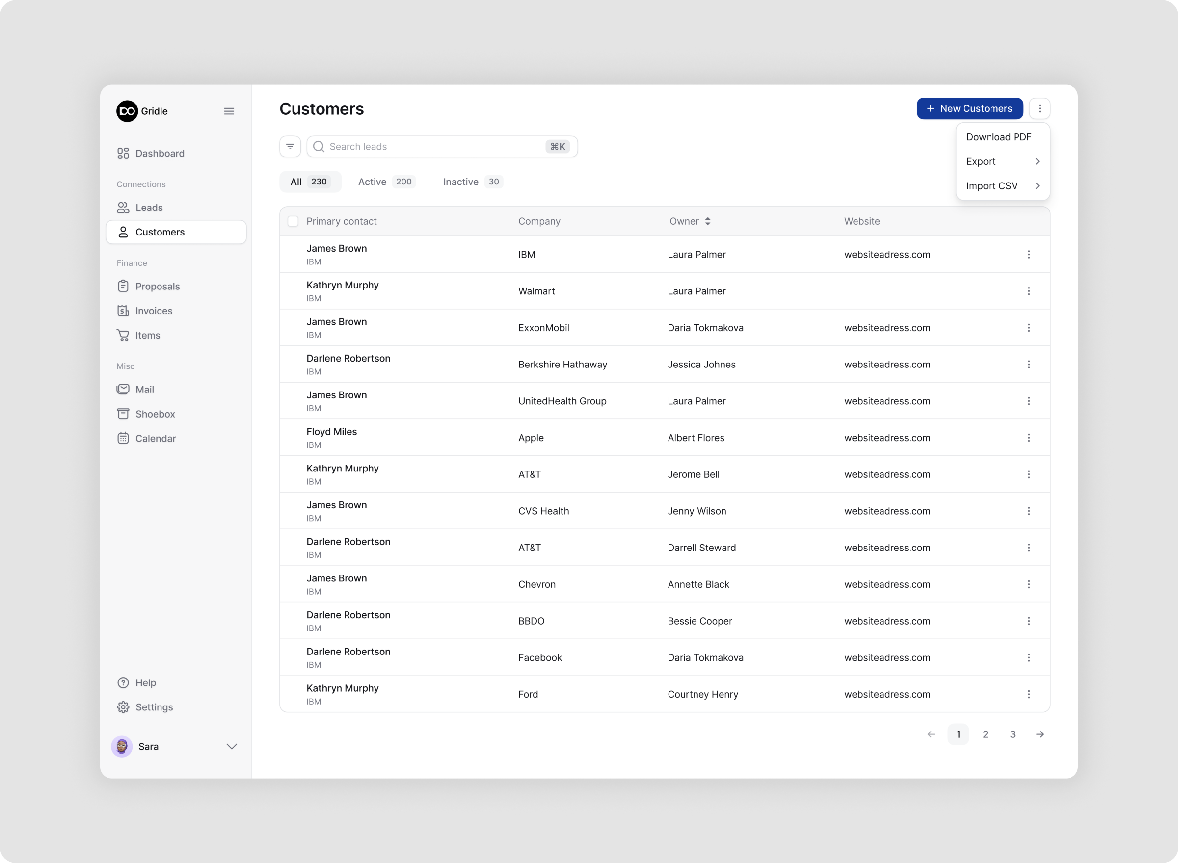
Task: Open row menu for BBDO row
Action: (x=1028, y=621)
